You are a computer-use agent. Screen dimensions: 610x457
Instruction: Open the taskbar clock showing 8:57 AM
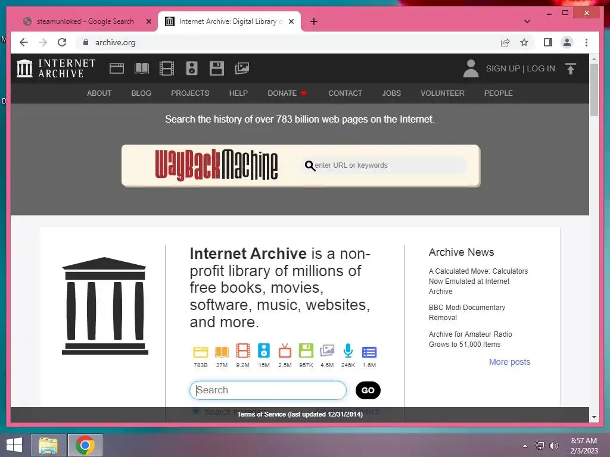[584, 446]
